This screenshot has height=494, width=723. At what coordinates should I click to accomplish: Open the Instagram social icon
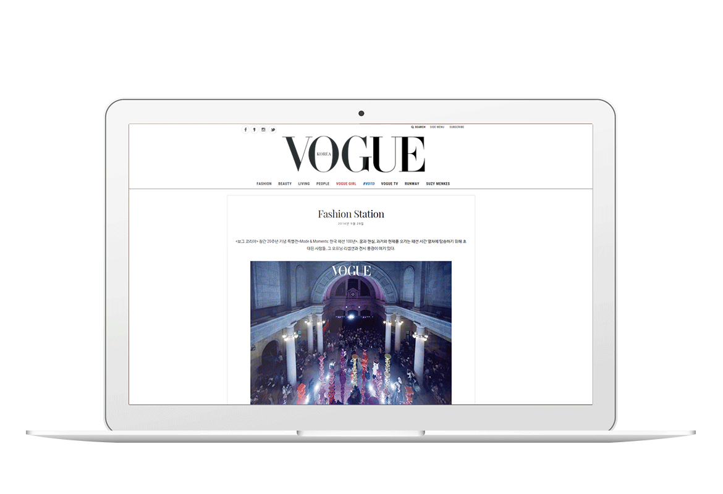point(263,130)
